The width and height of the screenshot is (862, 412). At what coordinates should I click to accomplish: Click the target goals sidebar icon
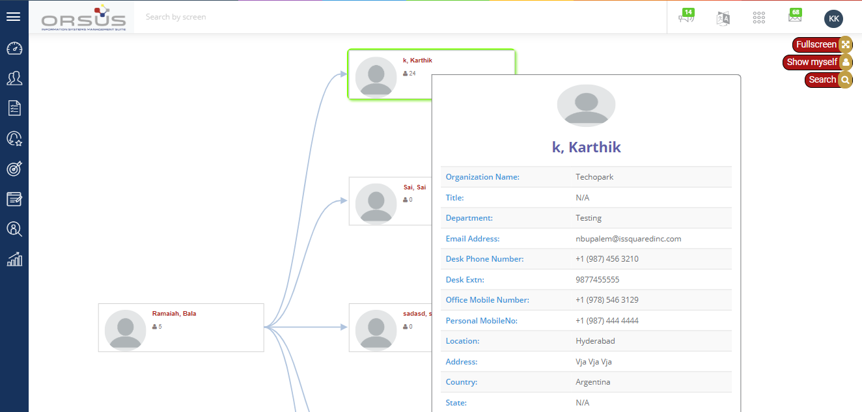pos(14,169)
